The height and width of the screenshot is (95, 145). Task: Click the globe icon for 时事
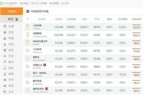[5, 26]
